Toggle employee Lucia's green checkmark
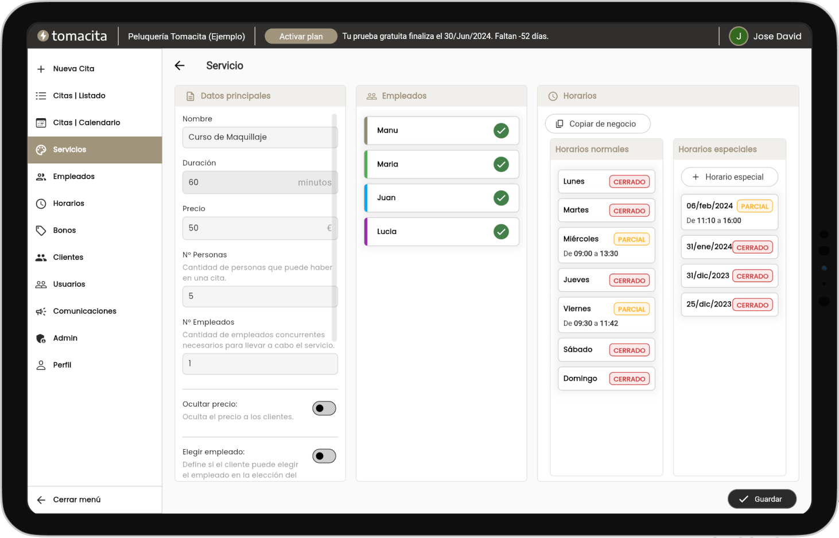The image size is (839, 538). pyautogui.click(x=501, y=232)
